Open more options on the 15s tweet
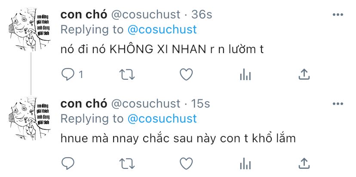The height and width of the screenshot is (177, 356). 338,104
